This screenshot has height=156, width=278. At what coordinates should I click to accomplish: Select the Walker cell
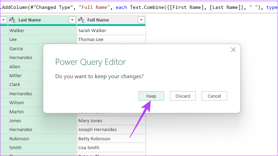click(x=42, y=30)
